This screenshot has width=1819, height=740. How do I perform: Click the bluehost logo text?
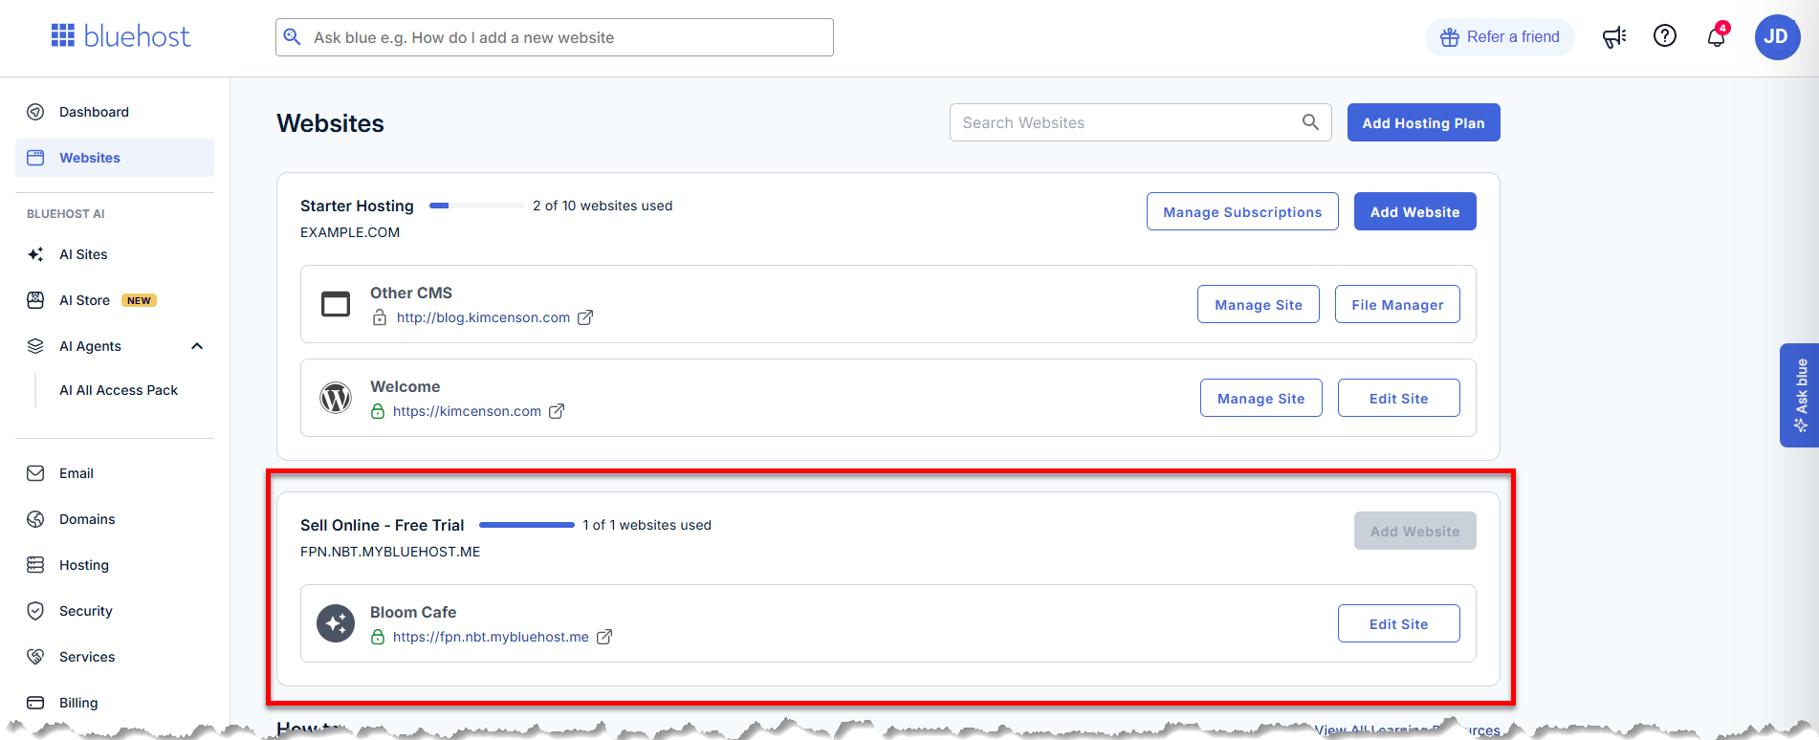coord(137,36)
